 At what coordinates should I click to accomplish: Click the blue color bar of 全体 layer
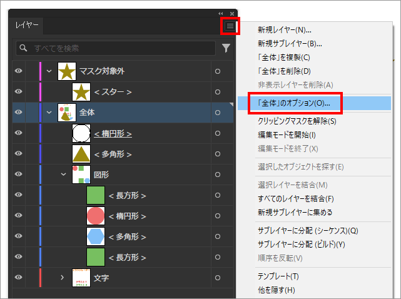click(40, 113)
